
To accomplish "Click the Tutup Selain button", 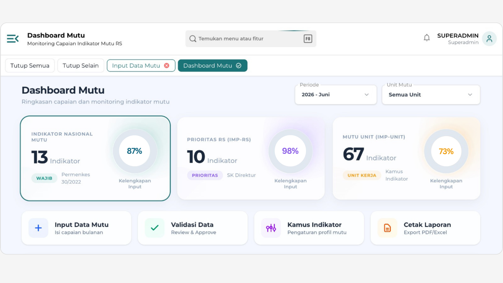I will point(80,65).
